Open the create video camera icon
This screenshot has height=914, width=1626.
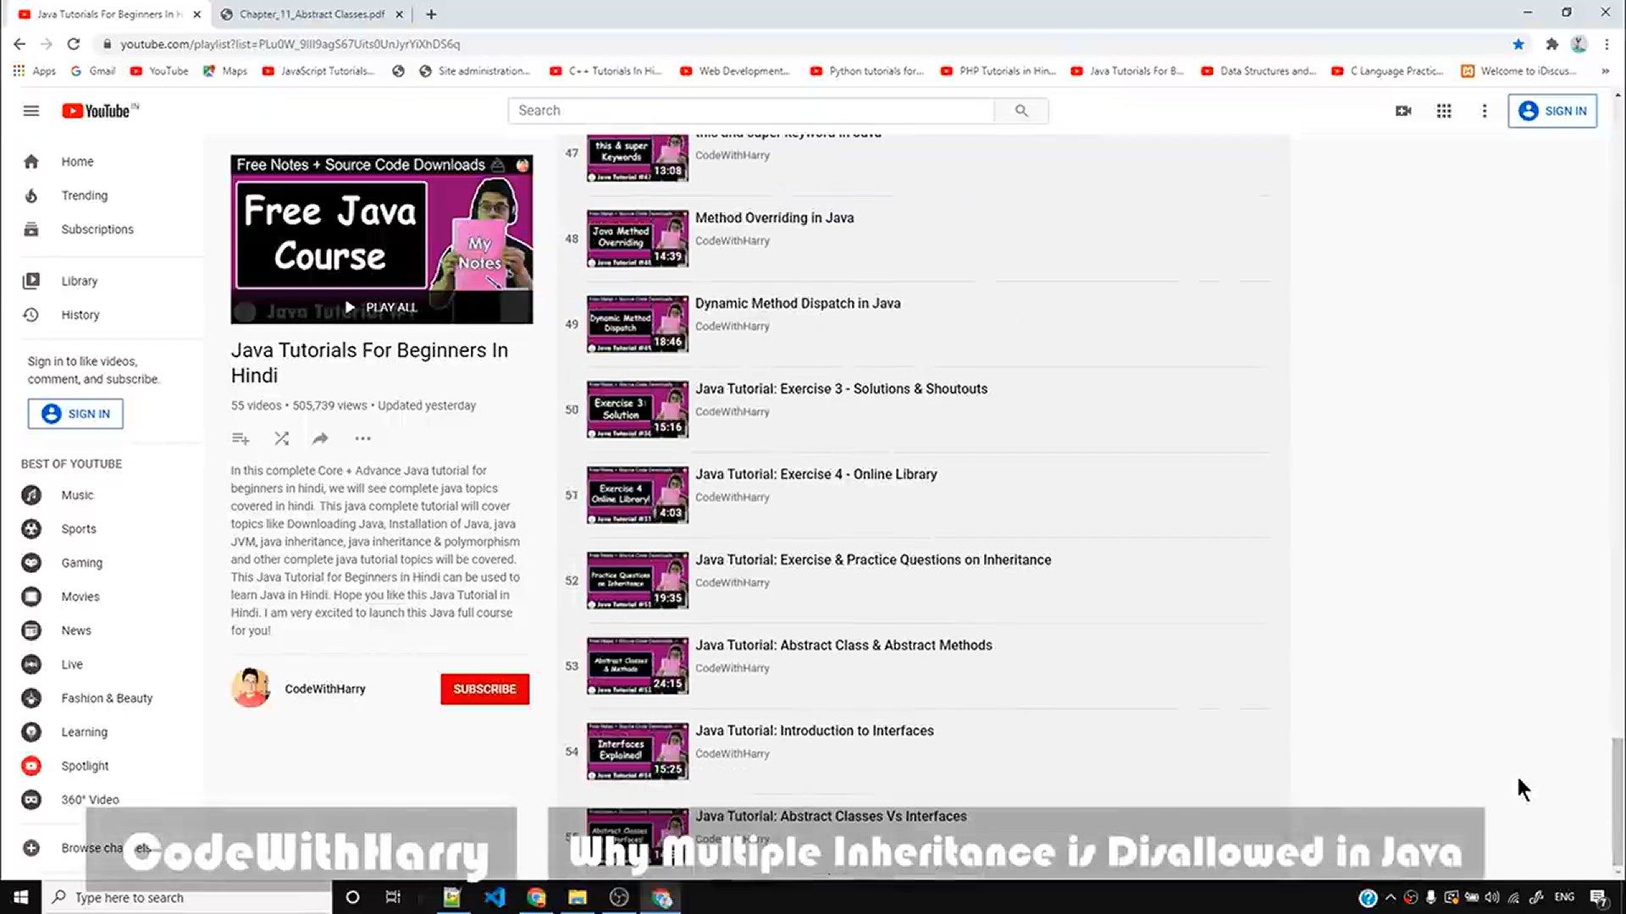point(1403,111)
